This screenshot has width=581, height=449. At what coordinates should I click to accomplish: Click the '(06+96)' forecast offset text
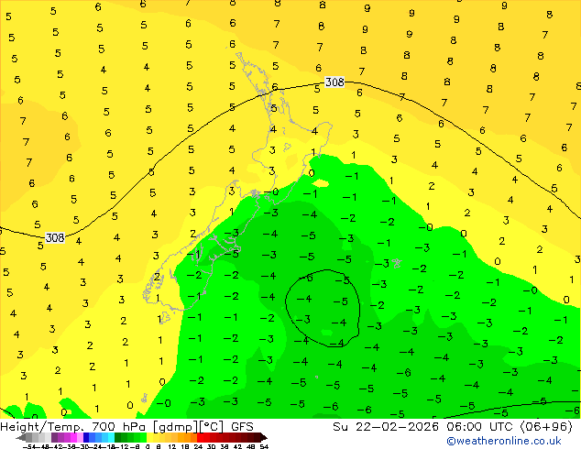pyautogui.click(x=547, y=427)
